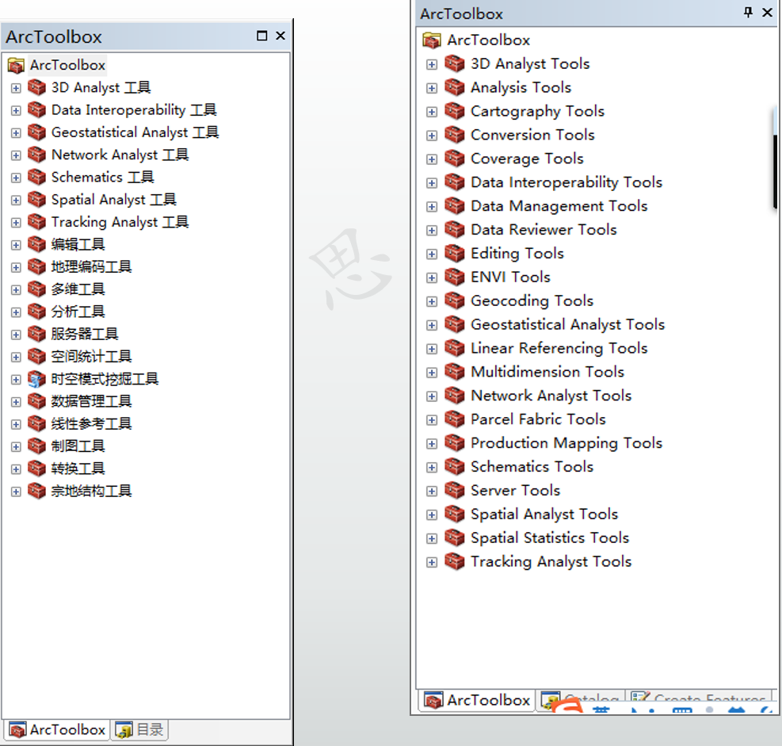
Task: Click the Tracking Analyst Tools toolbox icon
Action: click(454, 561)
